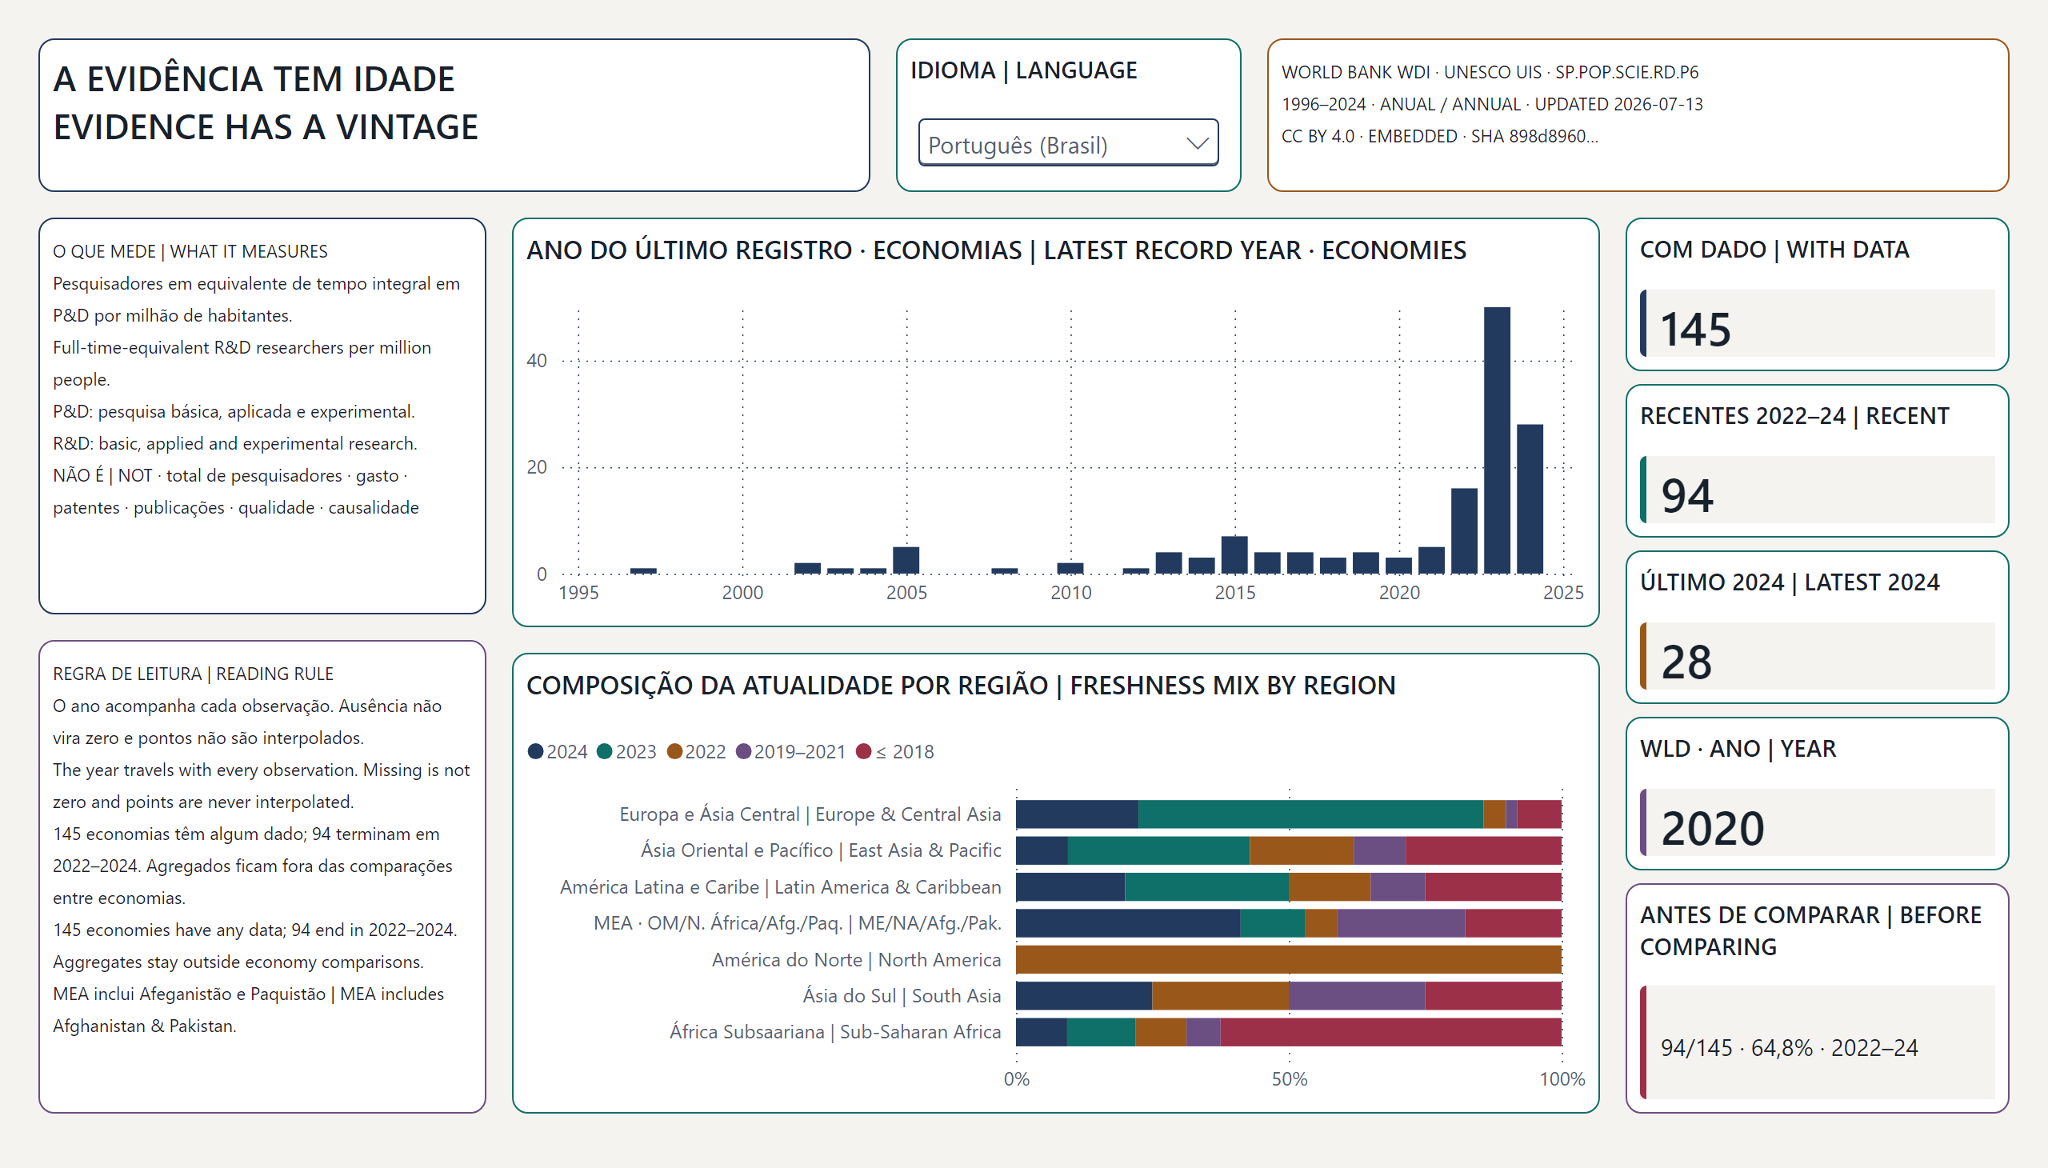Click the dropdown chevron in the Idioma slicer
The width and height of the screenshot is (2048, 1168).
pyautogui.click(x=1197, y=143)
